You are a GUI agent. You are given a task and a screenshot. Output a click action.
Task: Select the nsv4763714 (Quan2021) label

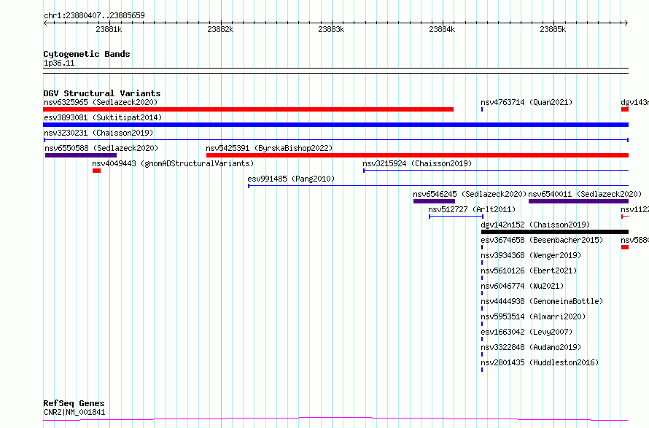[x=526, y=102]
